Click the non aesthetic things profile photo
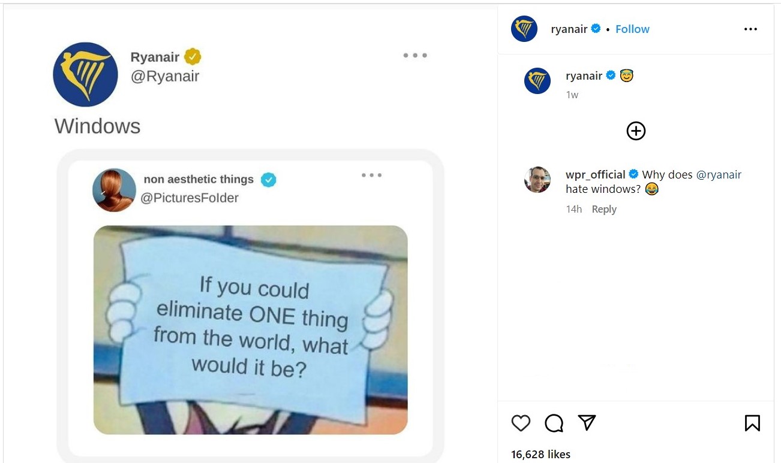Viewport: 781px width, 463px height. 114,190
